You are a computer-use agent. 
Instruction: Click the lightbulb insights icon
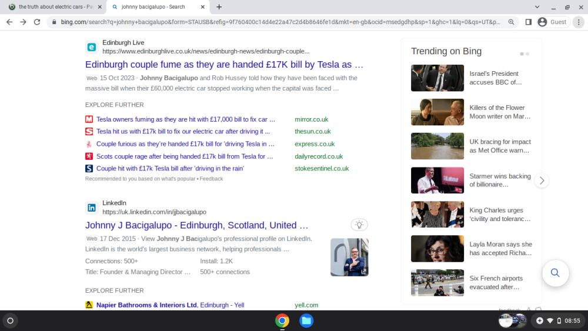coord(359,225)
